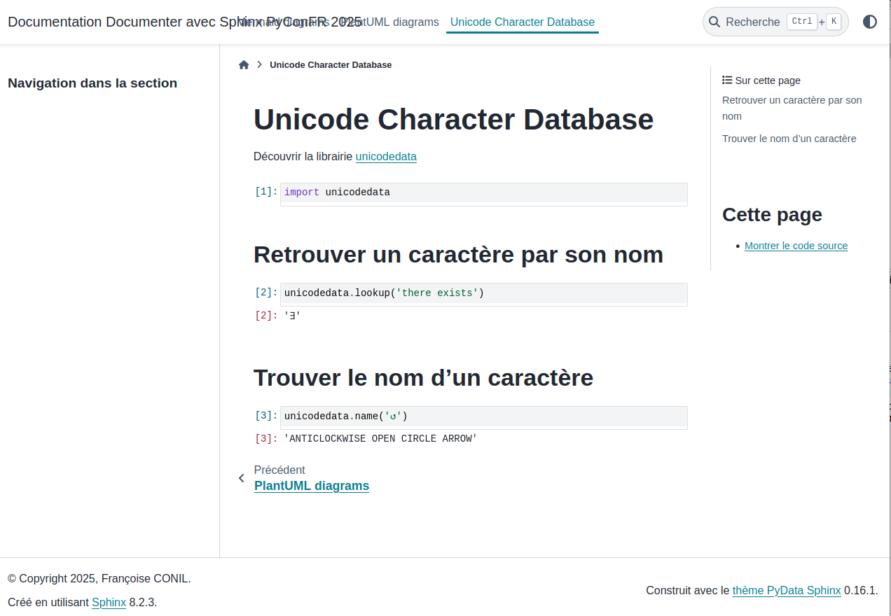
Task: Click Montrer le code source link
Action: 796,246
